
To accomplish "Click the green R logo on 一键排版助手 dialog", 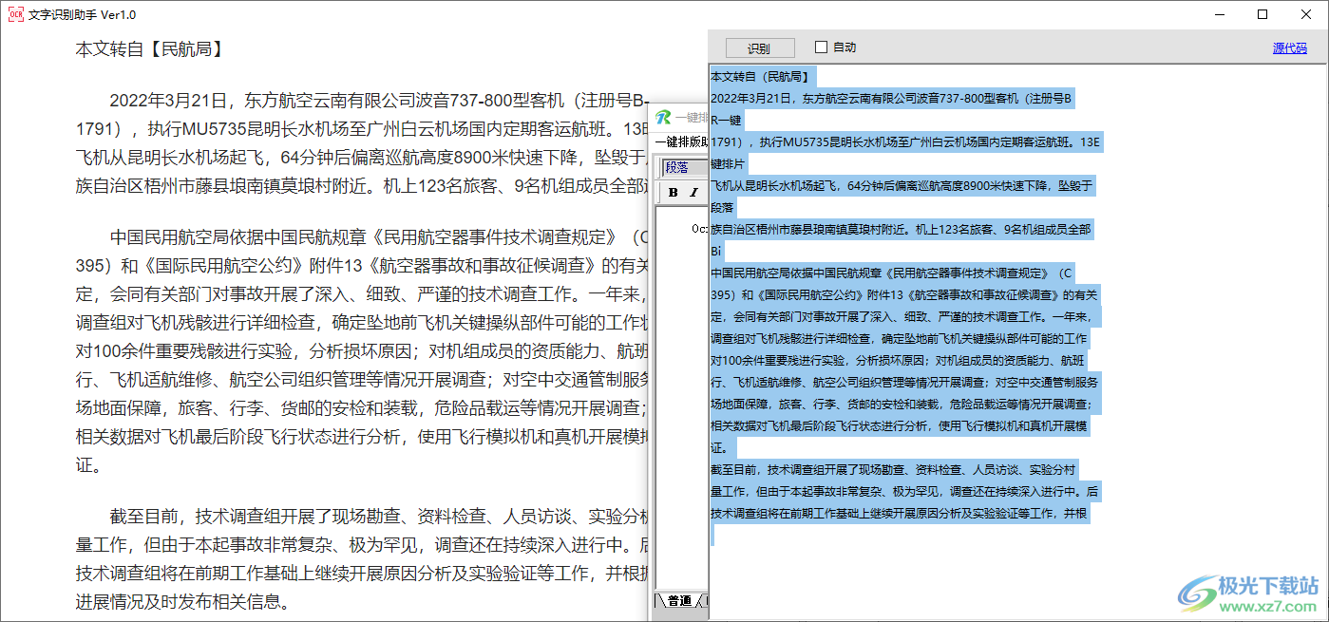I will [x=665, y=116].
